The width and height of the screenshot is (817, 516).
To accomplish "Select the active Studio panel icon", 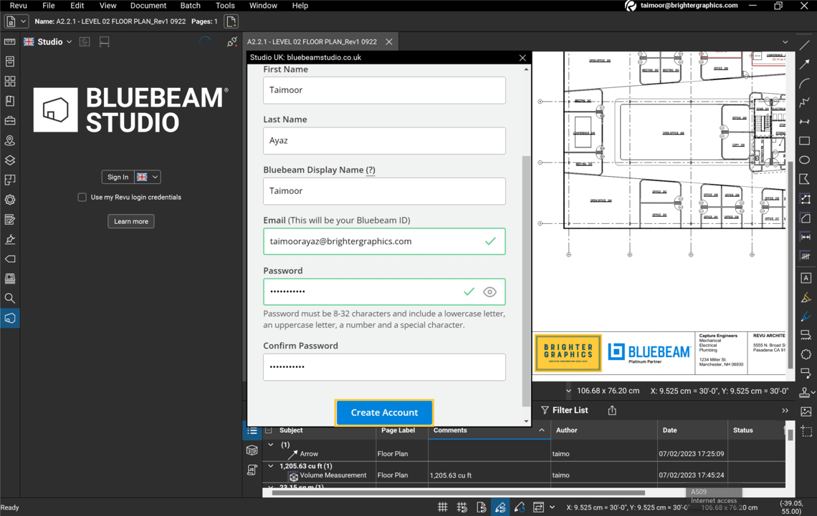I will click(10, 318).
